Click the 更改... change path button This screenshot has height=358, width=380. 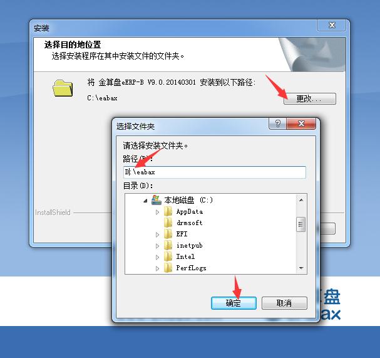tap(310, 99)
